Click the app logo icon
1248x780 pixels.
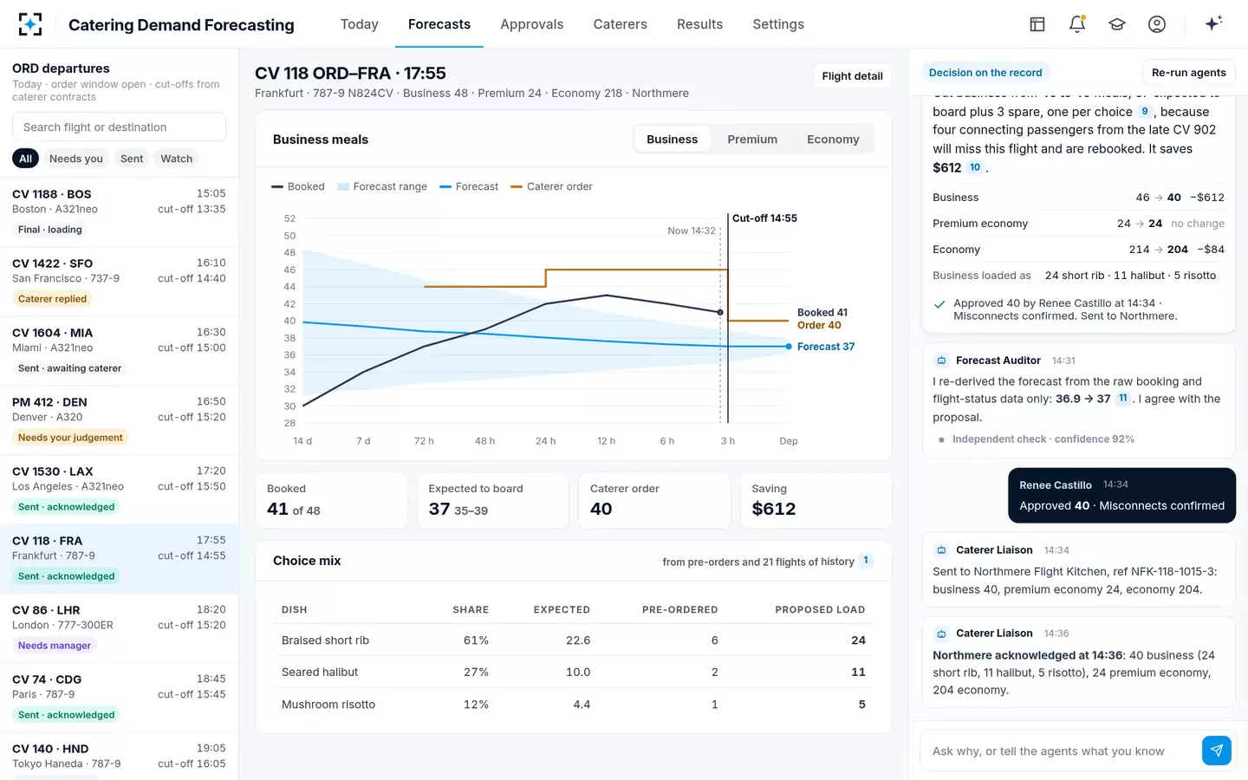(30, 24)
